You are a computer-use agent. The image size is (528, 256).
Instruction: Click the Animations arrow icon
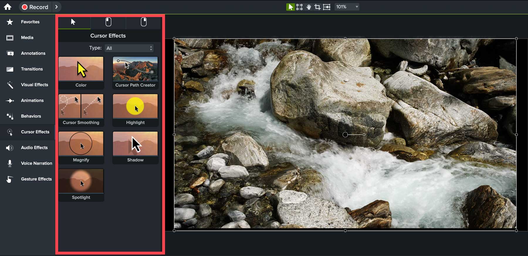[x=10, y=101]
